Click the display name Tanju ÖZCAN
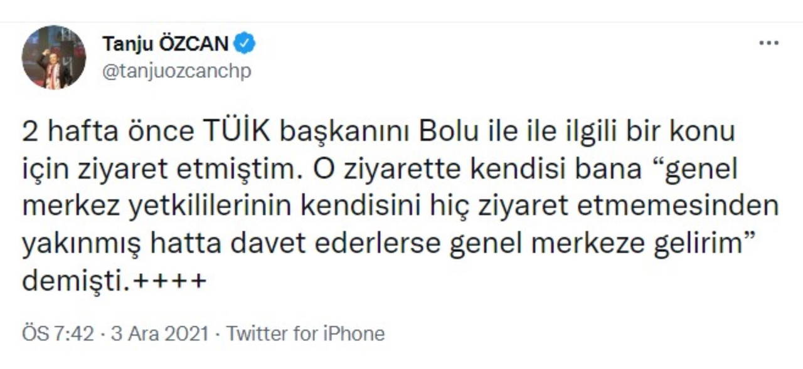The height and width of the screenshot is (369, 803). (165, 44)
